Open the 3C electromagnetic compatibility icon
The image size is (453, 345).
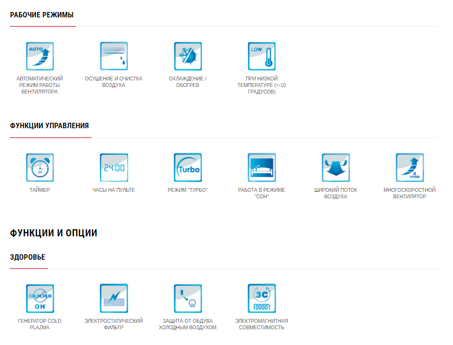[262, 298]
